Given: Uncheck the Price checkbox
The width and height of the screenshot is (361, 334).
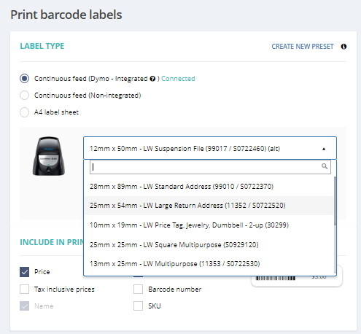Looking at the screenshot, I should pos(24,272).
